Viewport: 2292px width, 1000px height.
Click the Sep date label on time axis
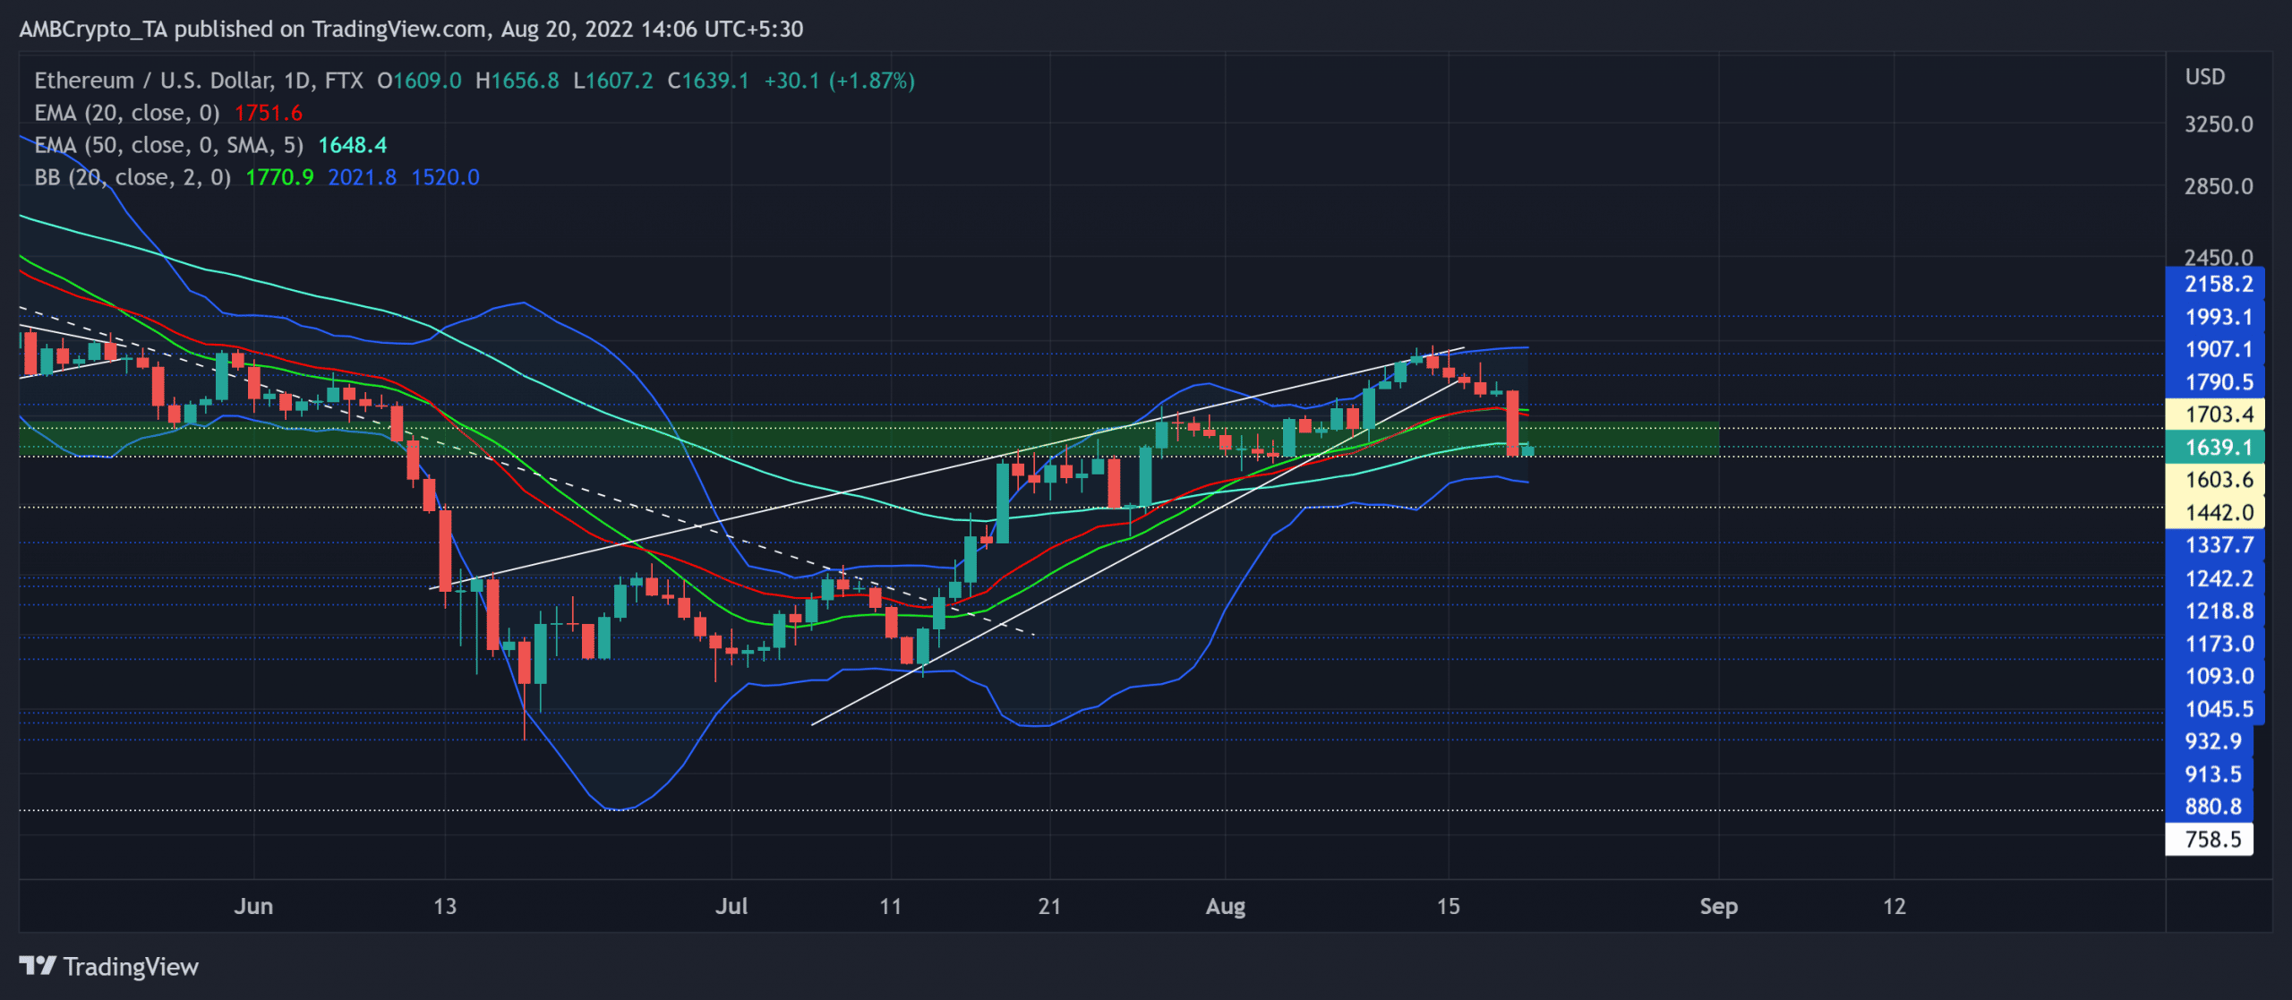(1718, 906)
